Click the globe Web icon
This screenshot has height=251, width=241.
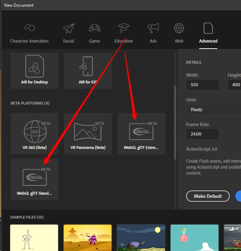pos(179,28)
